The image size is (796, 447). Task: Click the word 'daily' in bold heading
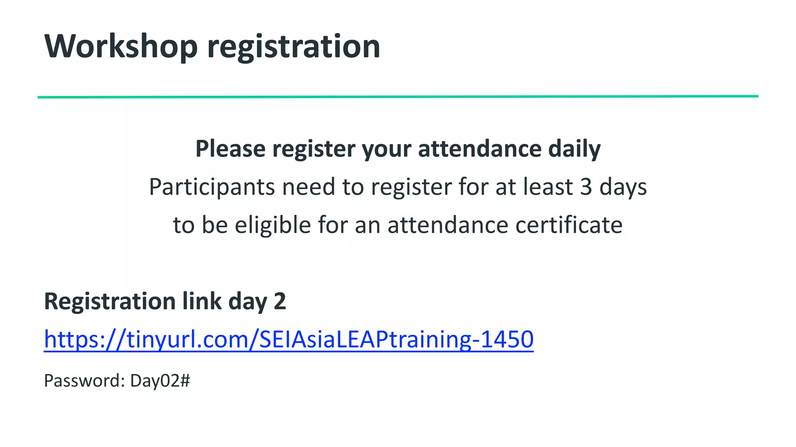click(x=574, y=149)
